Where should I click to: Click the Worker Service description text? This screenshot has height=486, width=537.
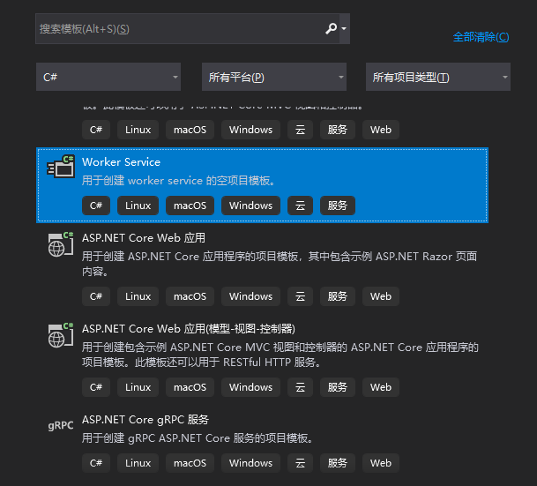[x=178, y=181]
